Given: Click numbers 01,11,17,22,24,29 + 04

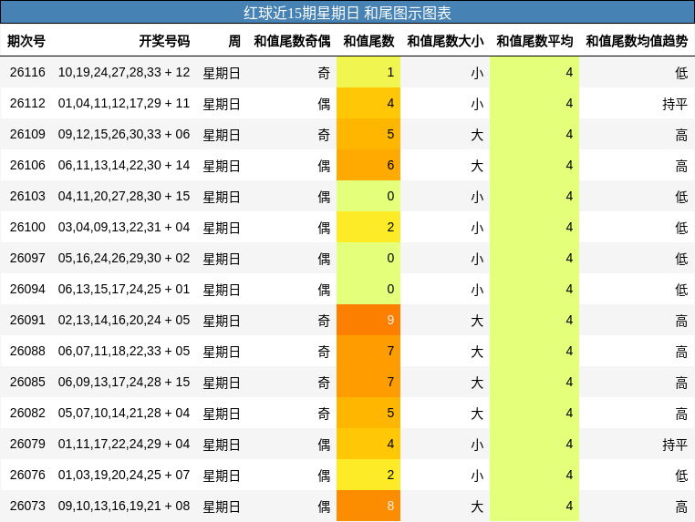Looking at the screenshot, I should (124, 444).
